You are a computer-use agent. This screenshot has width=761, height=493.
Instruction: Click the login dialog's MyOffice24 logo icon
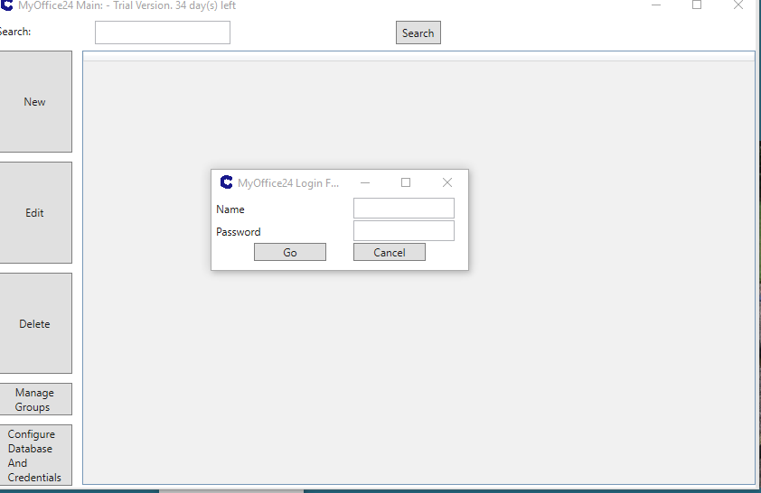226,181
